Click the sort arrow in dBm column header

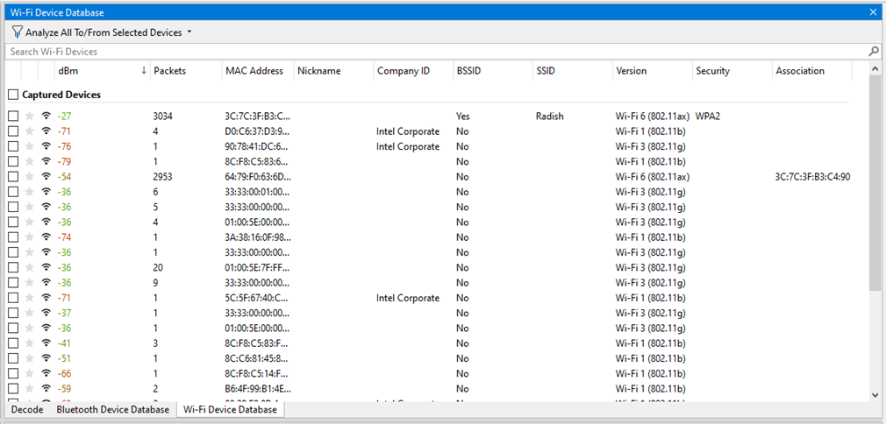coord(144,71)
